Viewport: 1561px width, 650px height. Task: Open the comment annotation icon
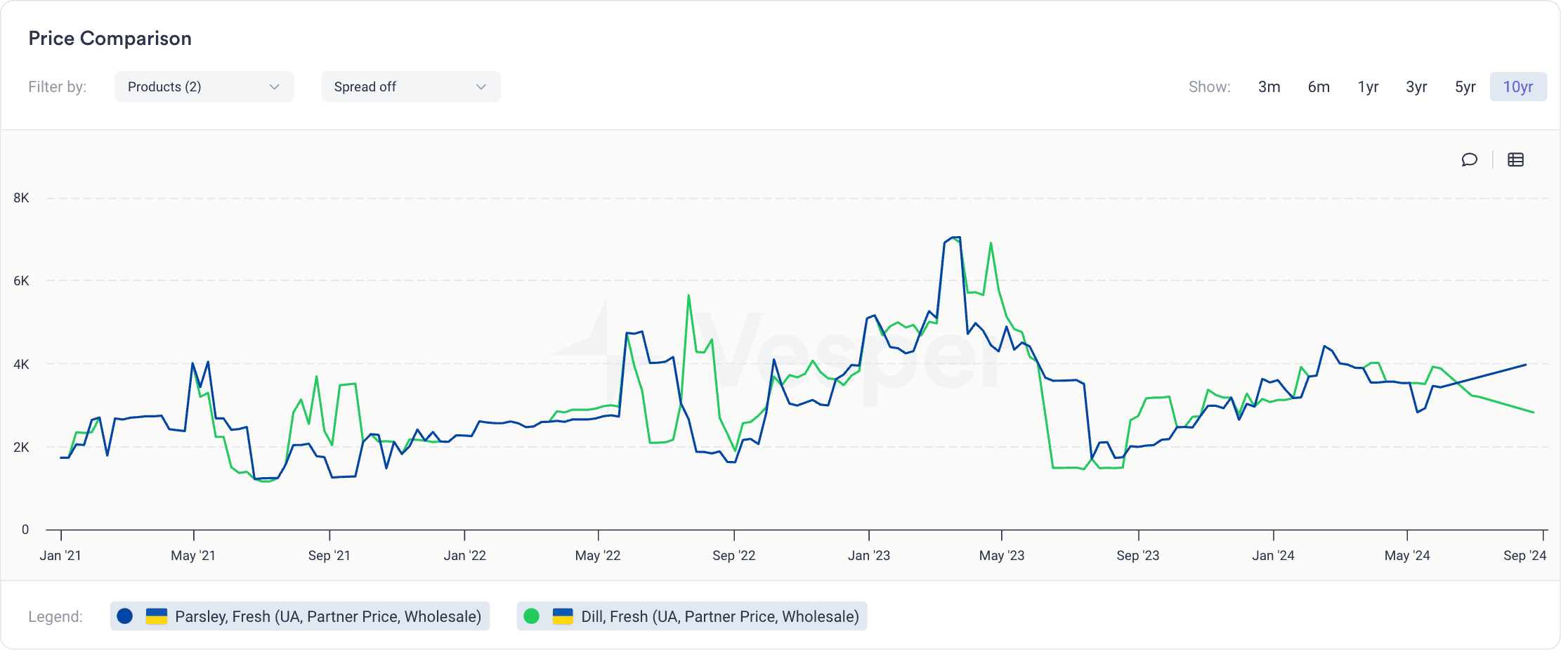[x=1469, y=160]
